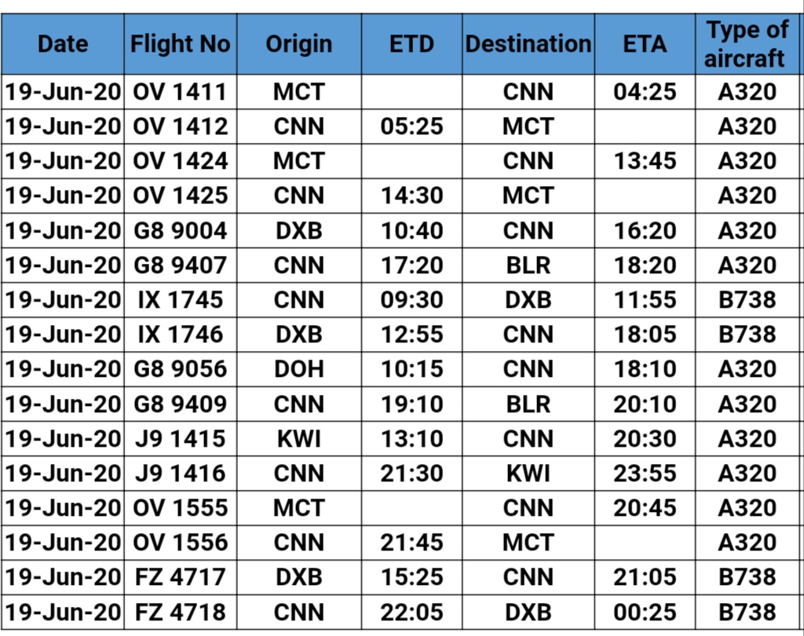Select J9 1416 flight number cell
This screenshot has height=636, width=804.
point(181,473)
